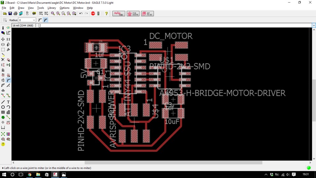316x178 pixels.
Task: Expand command line history dropdown
Action: 314,25
